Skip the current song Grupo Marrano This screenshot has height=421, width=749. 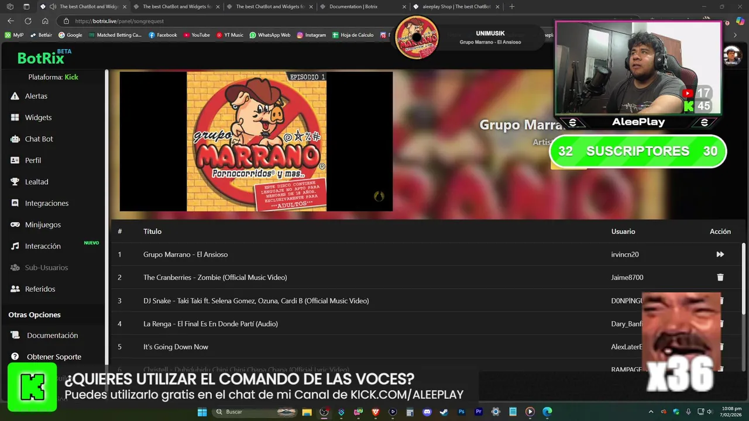720,254
